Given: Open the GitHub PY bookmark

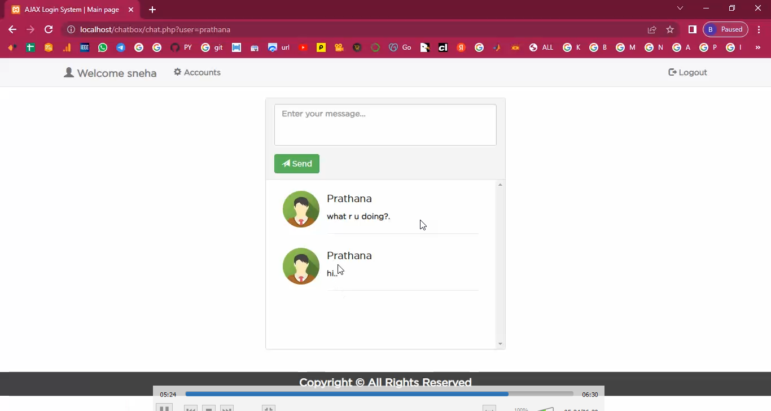Looking at the screenshot, I should coord(181,48).
